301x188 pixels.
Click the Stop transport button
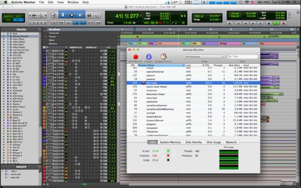pyautogui.click(x=269, y=24)
